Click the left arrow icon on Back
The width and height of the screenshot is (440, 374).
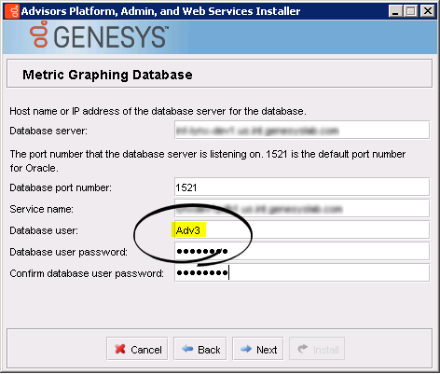(187, 349)
